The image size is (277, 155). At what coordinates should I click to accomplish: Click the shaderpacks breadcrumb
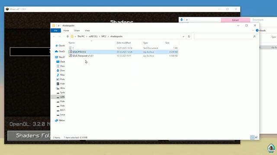pos(116,36)
